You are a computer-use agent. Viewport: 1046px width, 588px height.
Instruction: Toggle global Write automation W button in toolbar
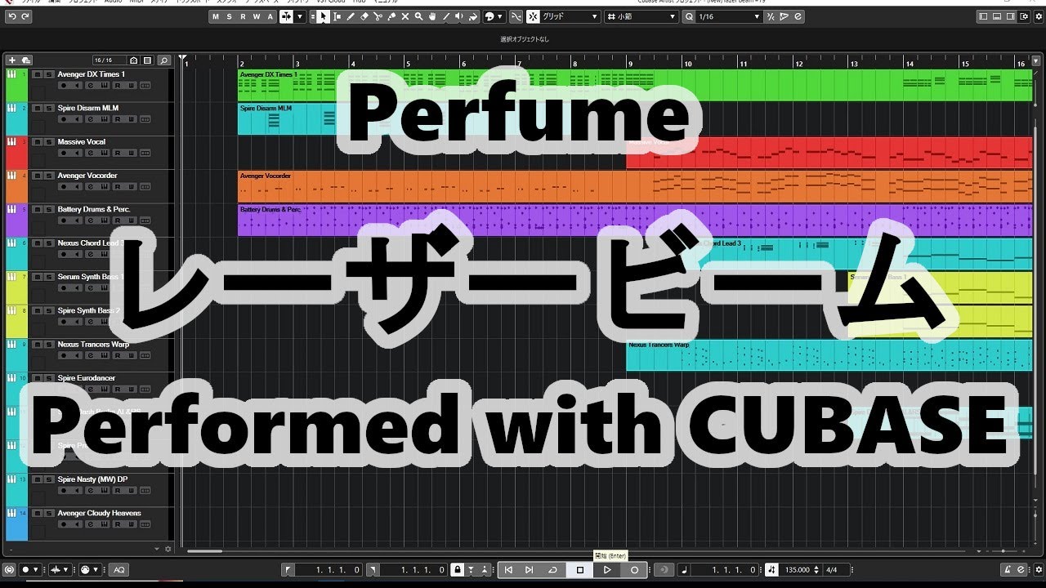(x=257, y=16)
